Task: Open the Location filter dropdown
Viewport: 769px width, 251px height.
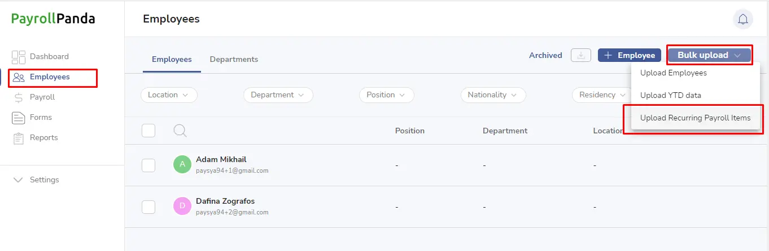Action: coord(169,95)
